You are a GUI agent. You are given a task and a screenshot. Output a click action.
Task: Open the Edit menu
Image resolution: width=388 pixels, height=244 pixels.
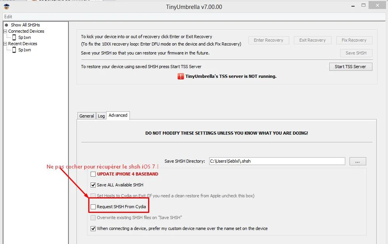pos(8,17)
